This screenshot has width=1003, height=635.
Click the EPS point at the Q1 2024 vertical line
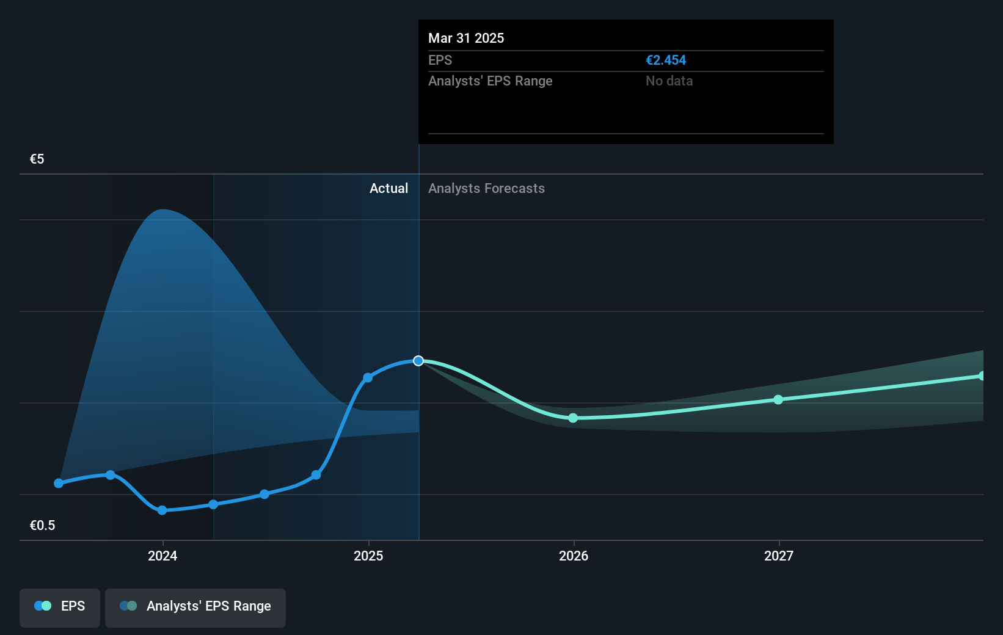[x=213, y=504]
